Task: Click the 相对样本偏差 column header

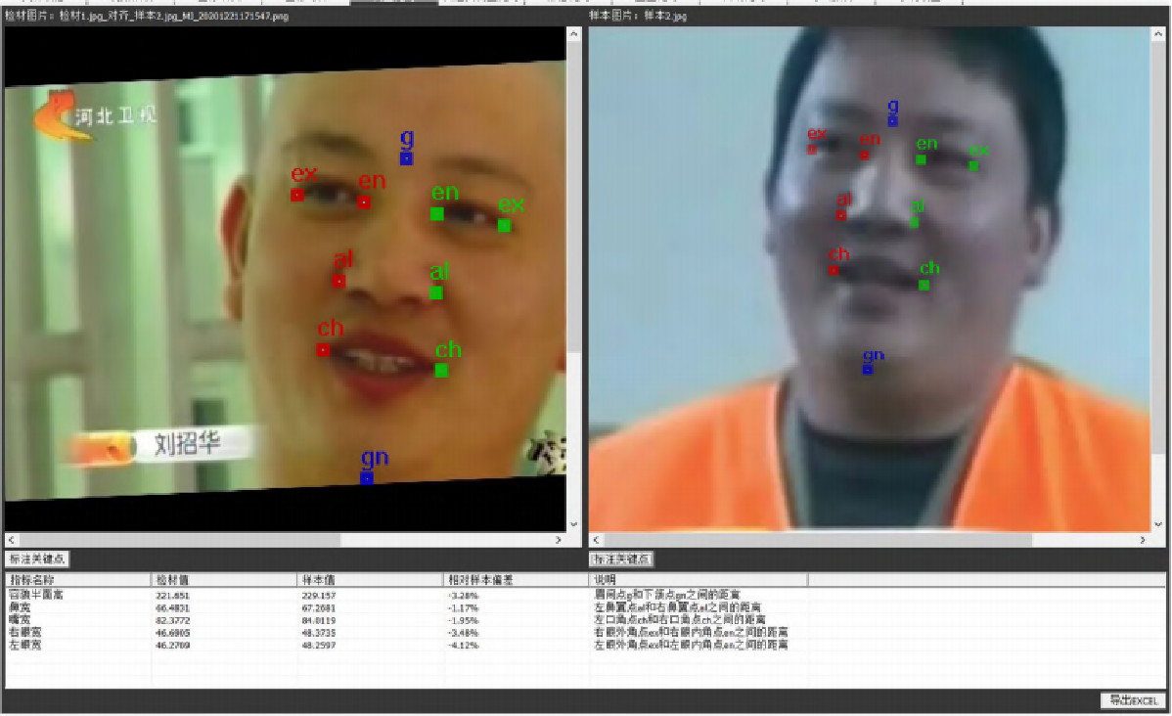Action: (517, 580)
